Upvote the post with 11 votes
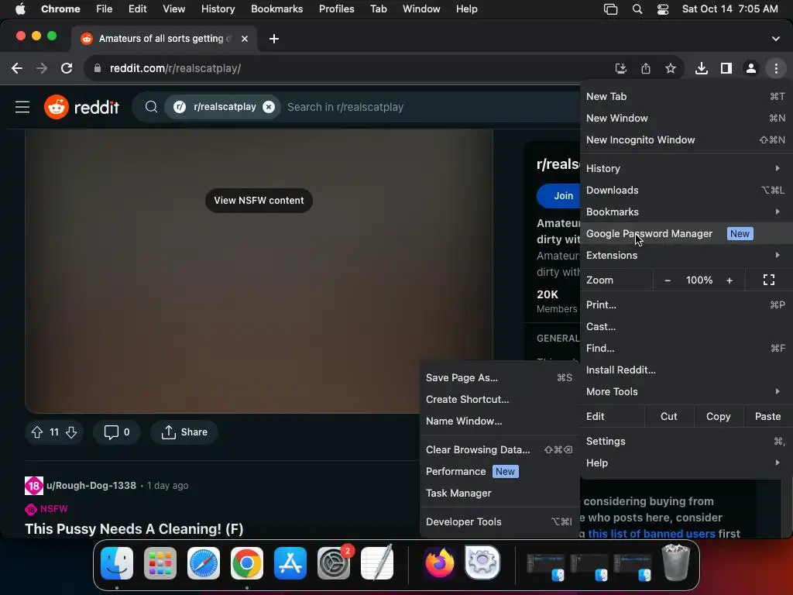Screen dimensions: 793x595 click(37, 432)
